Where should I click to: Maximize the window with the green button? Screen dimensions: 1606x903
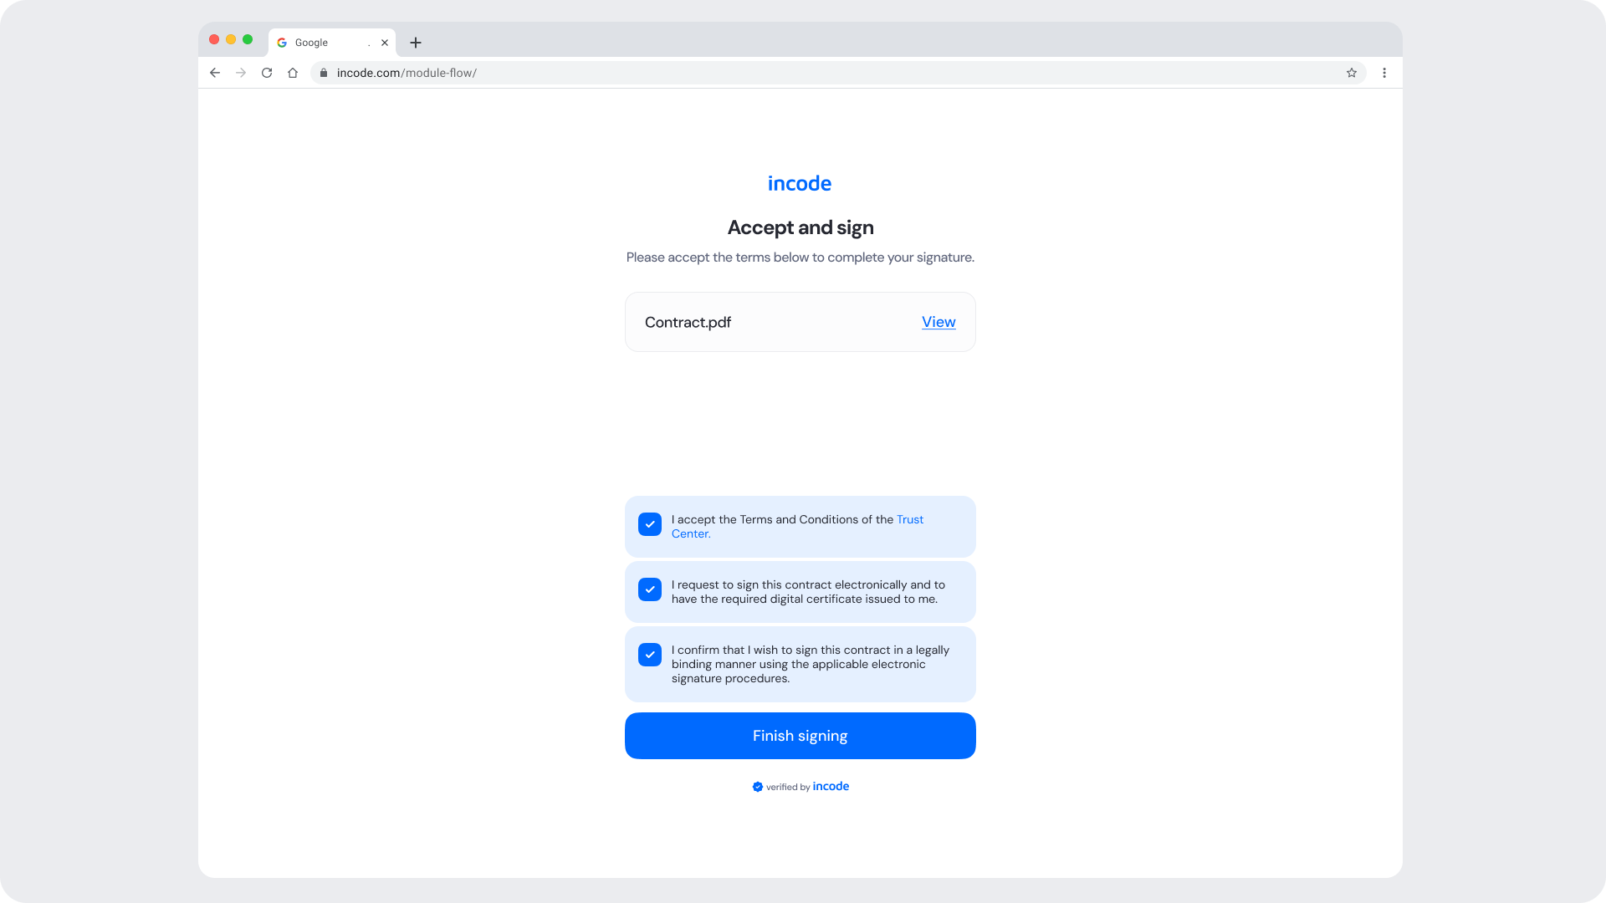pyautogui.click(x=248, y=39)
